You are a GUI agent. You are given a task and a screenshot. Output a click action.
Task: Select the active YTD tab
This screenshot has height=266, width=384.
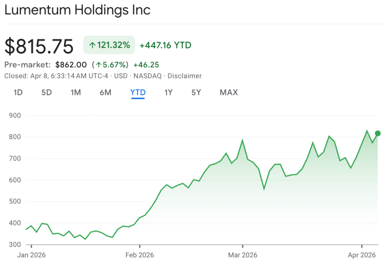(x=138, y=92)
